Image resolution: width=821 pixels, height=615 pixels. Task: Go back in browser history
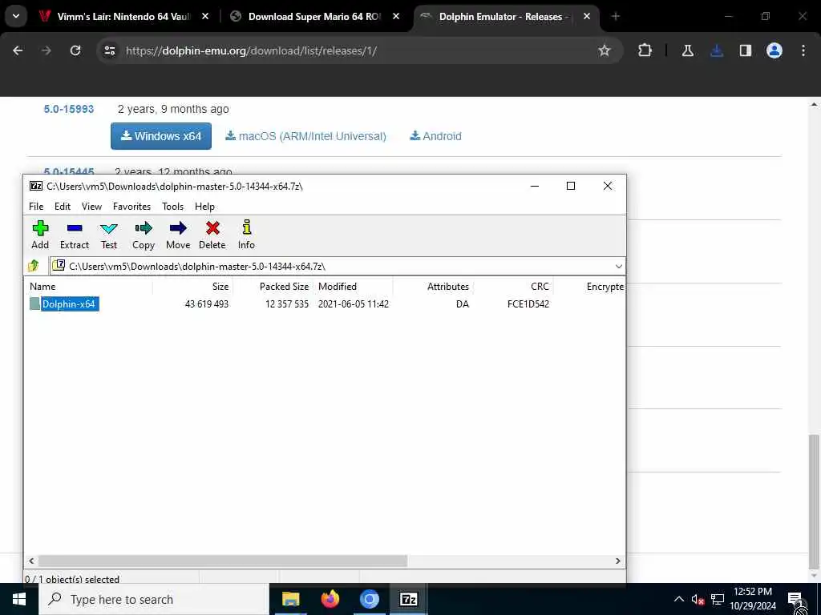coord(18,50)
